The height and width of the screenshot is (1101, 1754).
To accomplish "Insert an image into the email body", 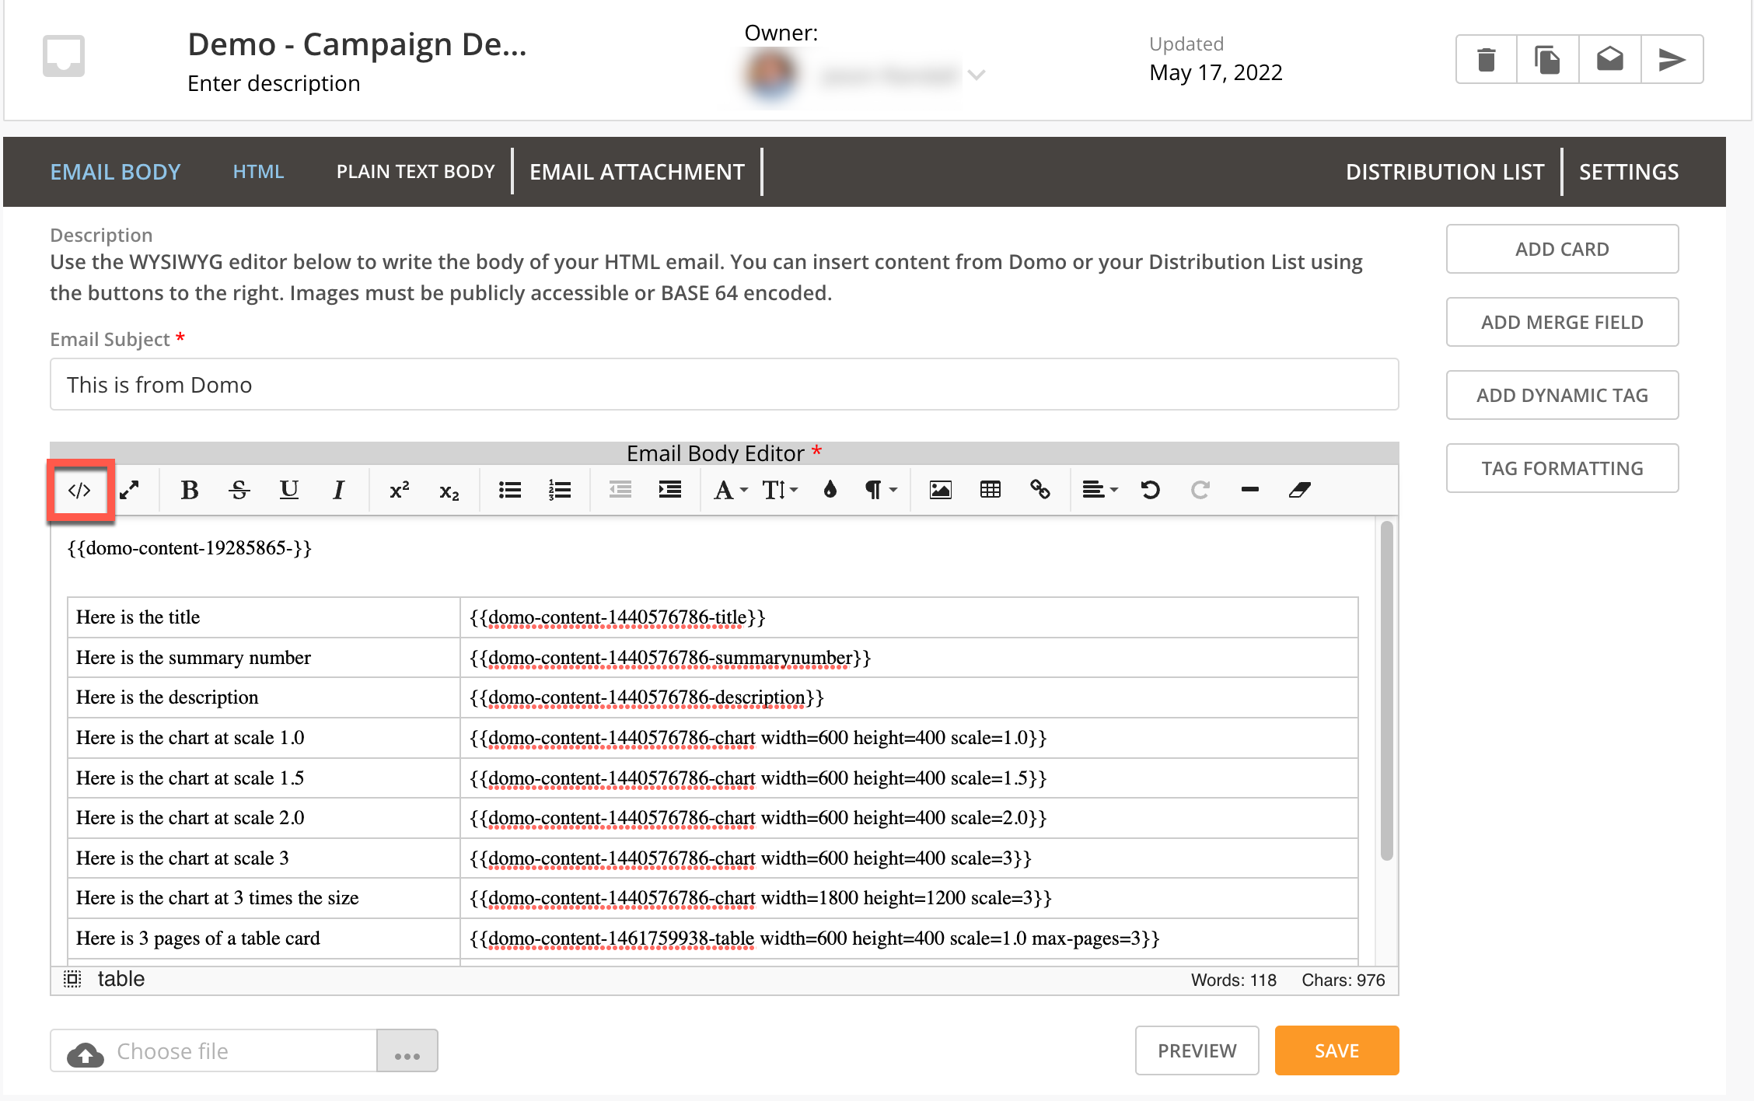I will (939, 490).
